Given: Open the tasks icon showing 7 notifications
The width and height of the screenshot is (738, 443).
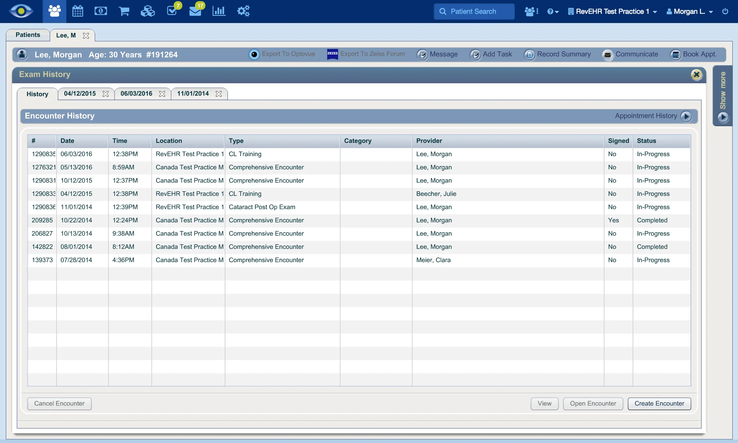Looking at the screenshot, I should tap(172, 11).
